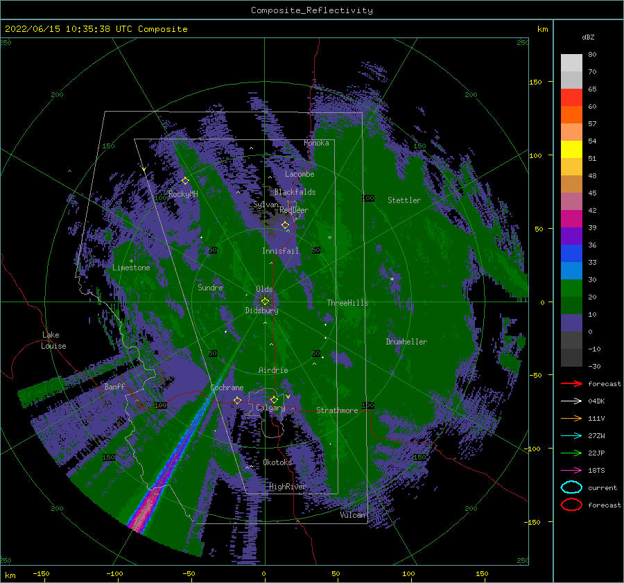This screenshot has height=583, width=624.
Task: Click the ThreeHills label
Action: tap(347, 303)
